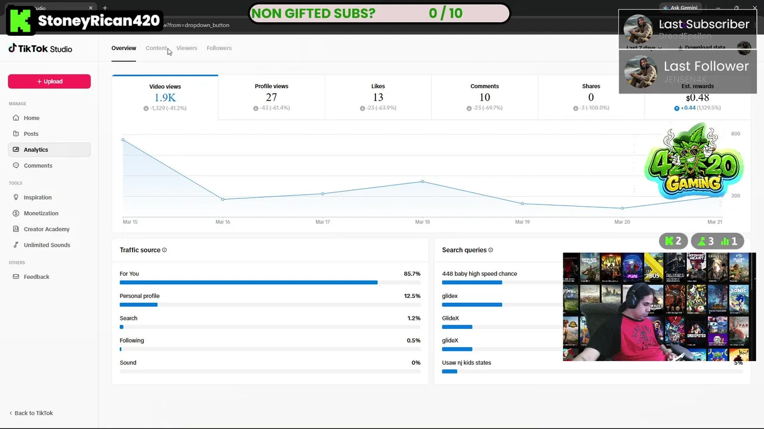Open Feedback in the sidebar
Image resolution: width=764 pixels, height=429 pixels.
[x=49, y=276]
